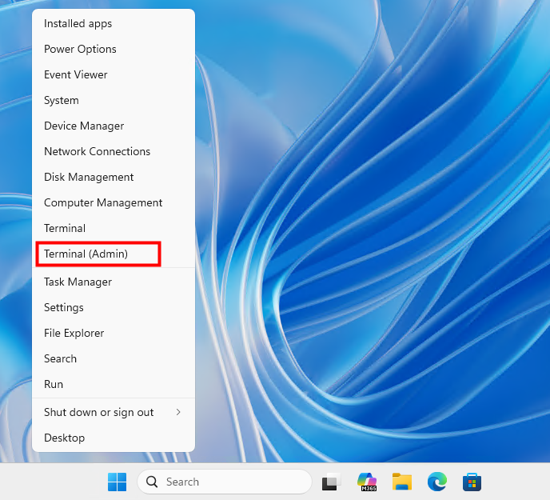Screen dimensions: 550x500
Task: Open the non-admin Terminal entry
Action: 114,229
